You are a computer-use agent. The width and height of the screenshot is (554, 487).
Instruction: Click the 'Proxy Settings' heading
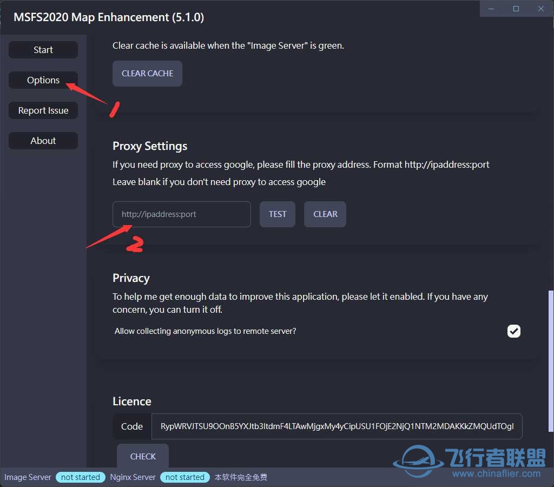click(150, 146)
